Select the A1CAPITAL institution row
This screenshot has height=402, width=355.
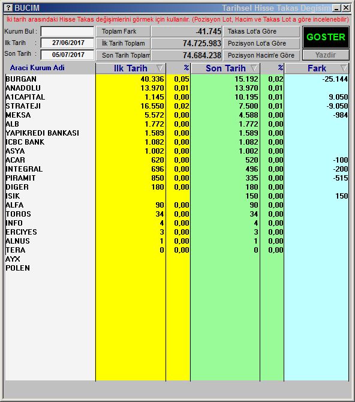click(x=177, y=97)
